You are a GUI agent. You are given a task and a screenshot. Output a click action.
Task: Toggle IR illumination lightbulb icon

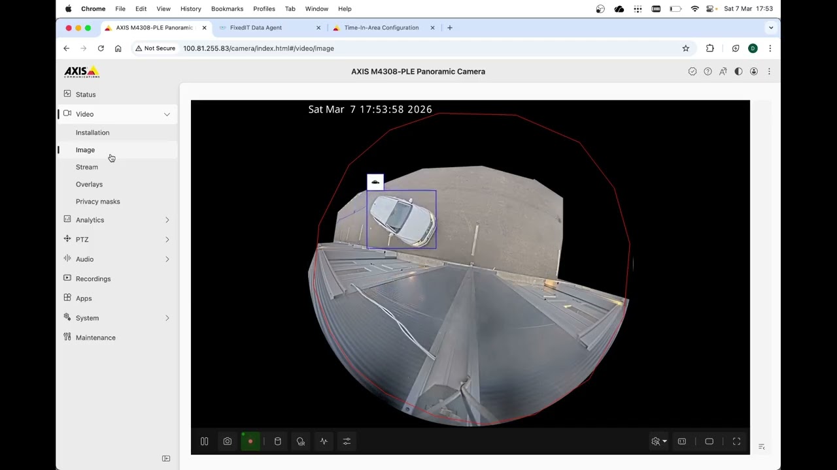pyautogui.click(x=301, y=442)
